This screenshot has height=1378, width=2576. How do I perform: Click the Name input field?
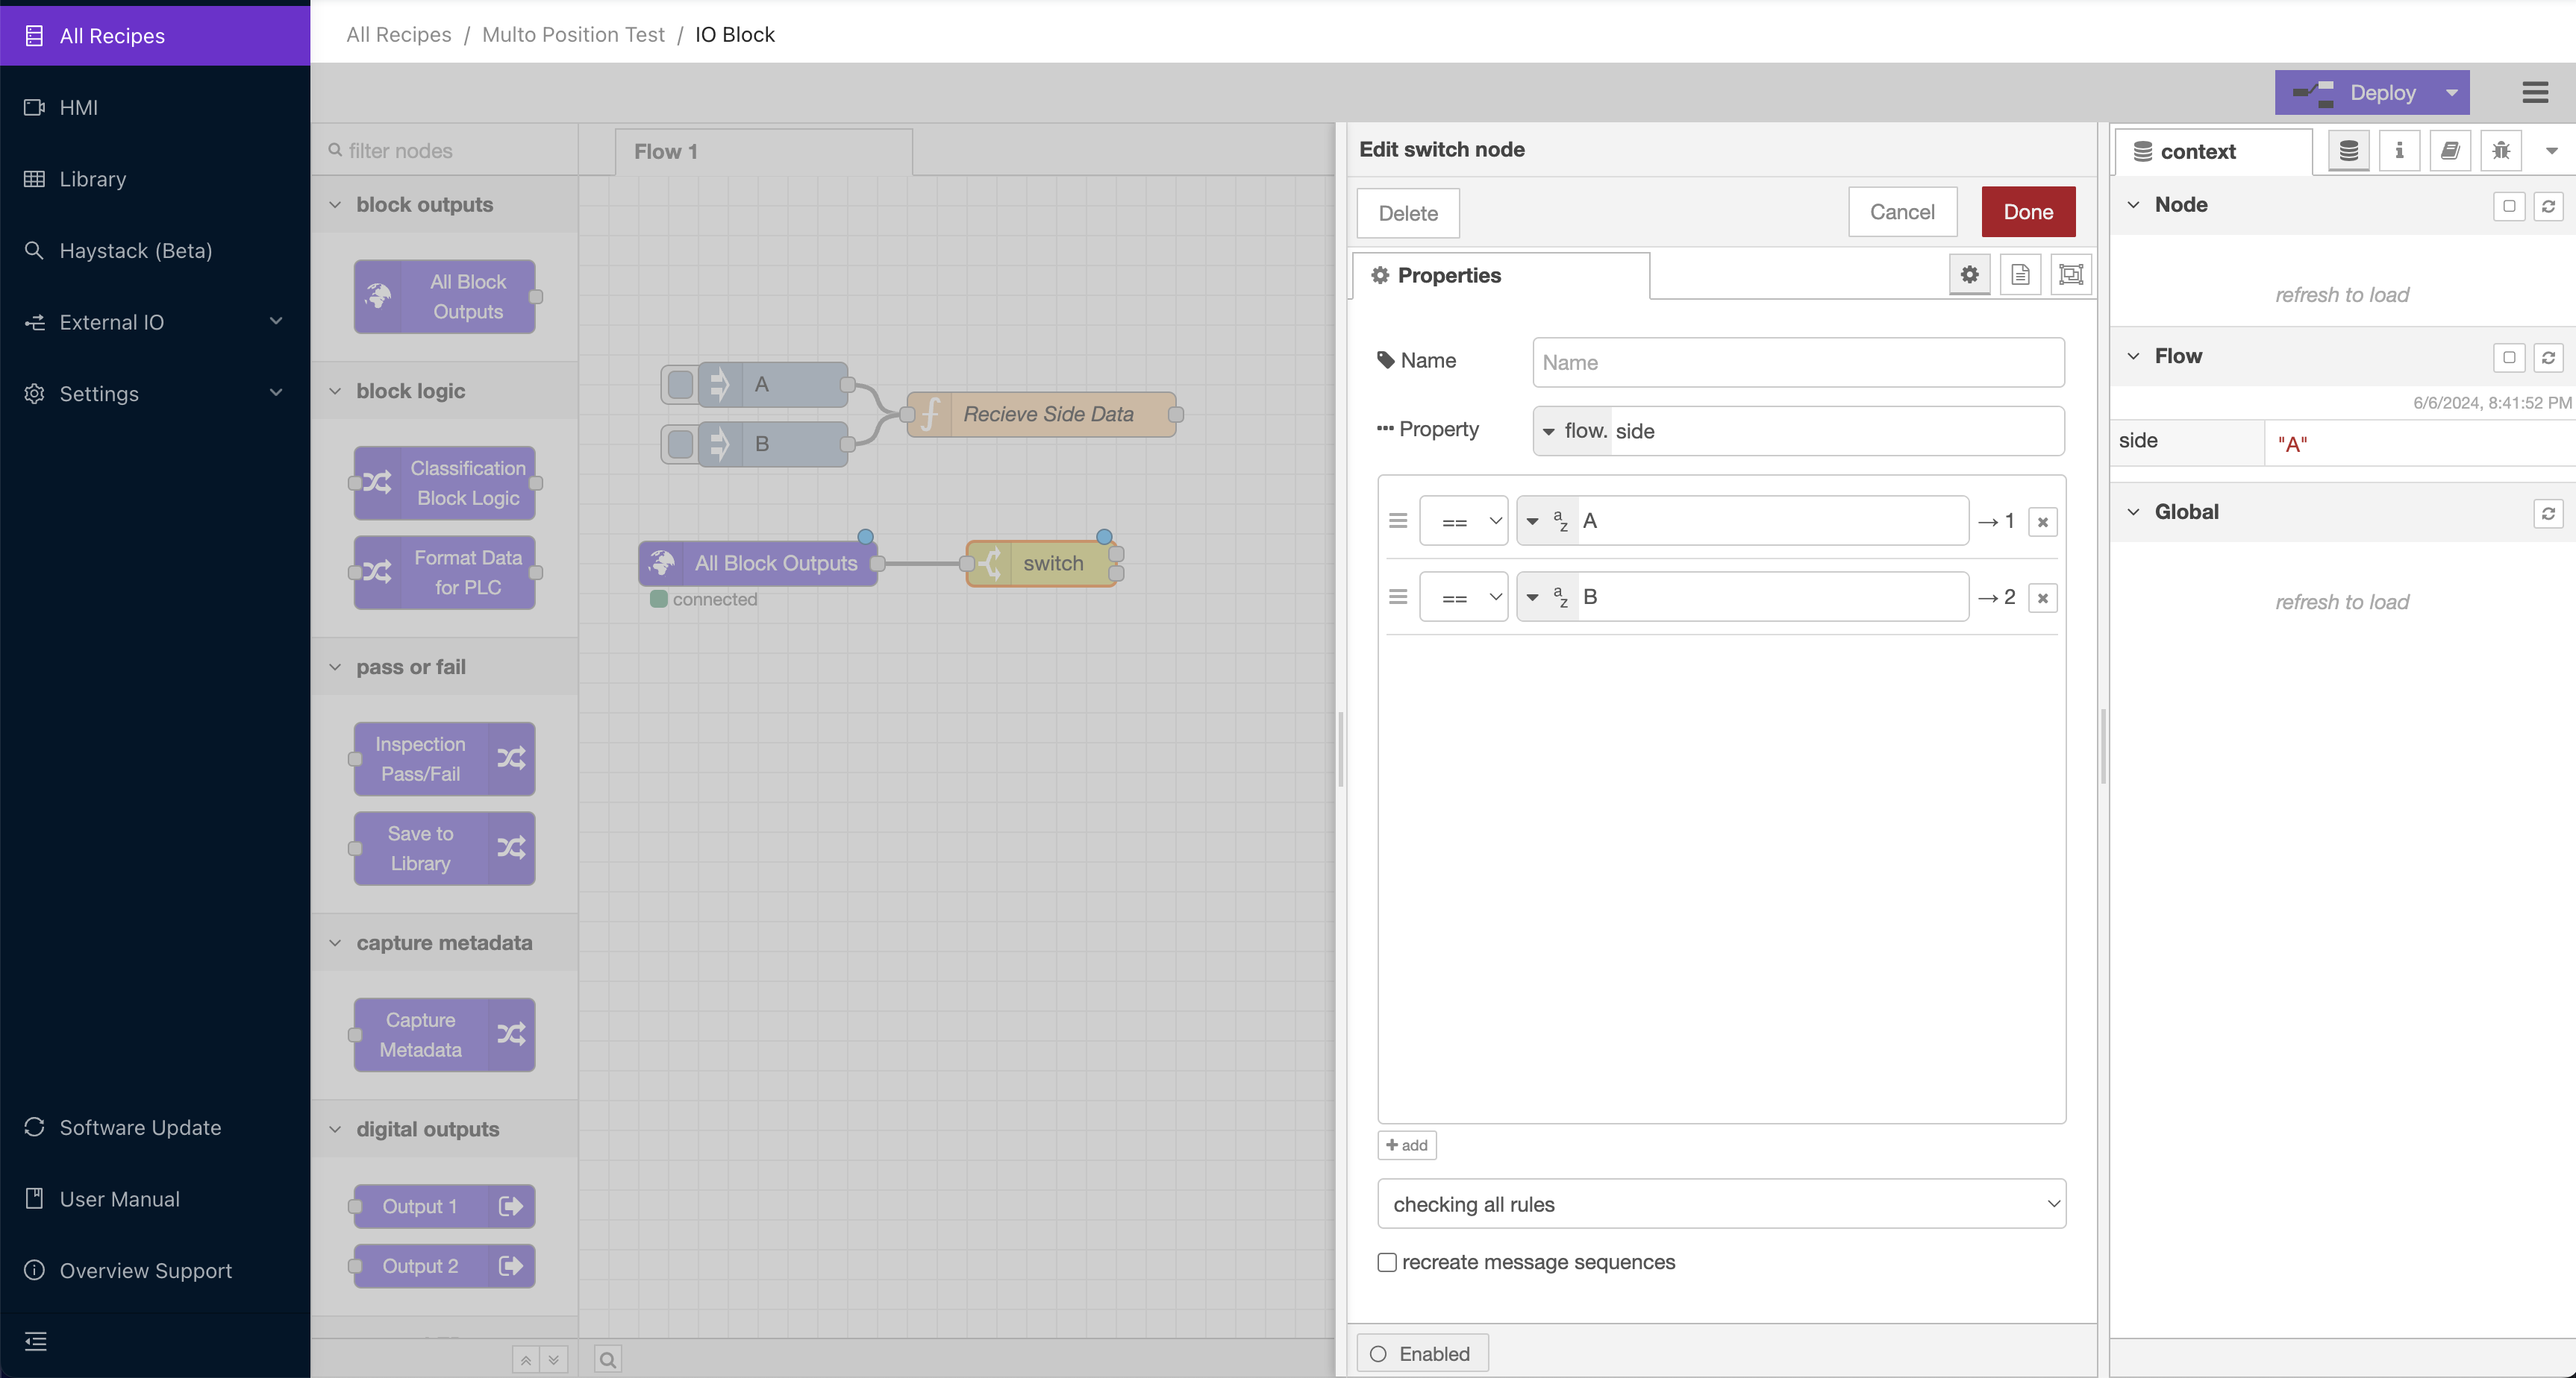pos(1796,362)
